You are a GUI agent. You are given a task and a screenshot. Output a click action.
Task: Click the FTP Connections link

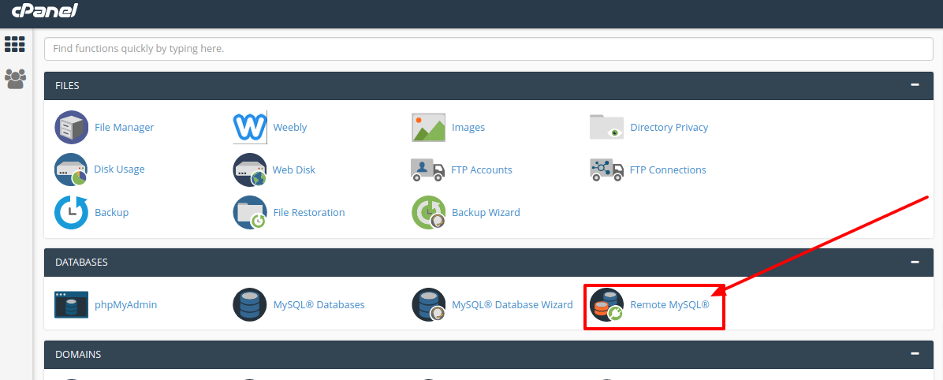[668, 170]
